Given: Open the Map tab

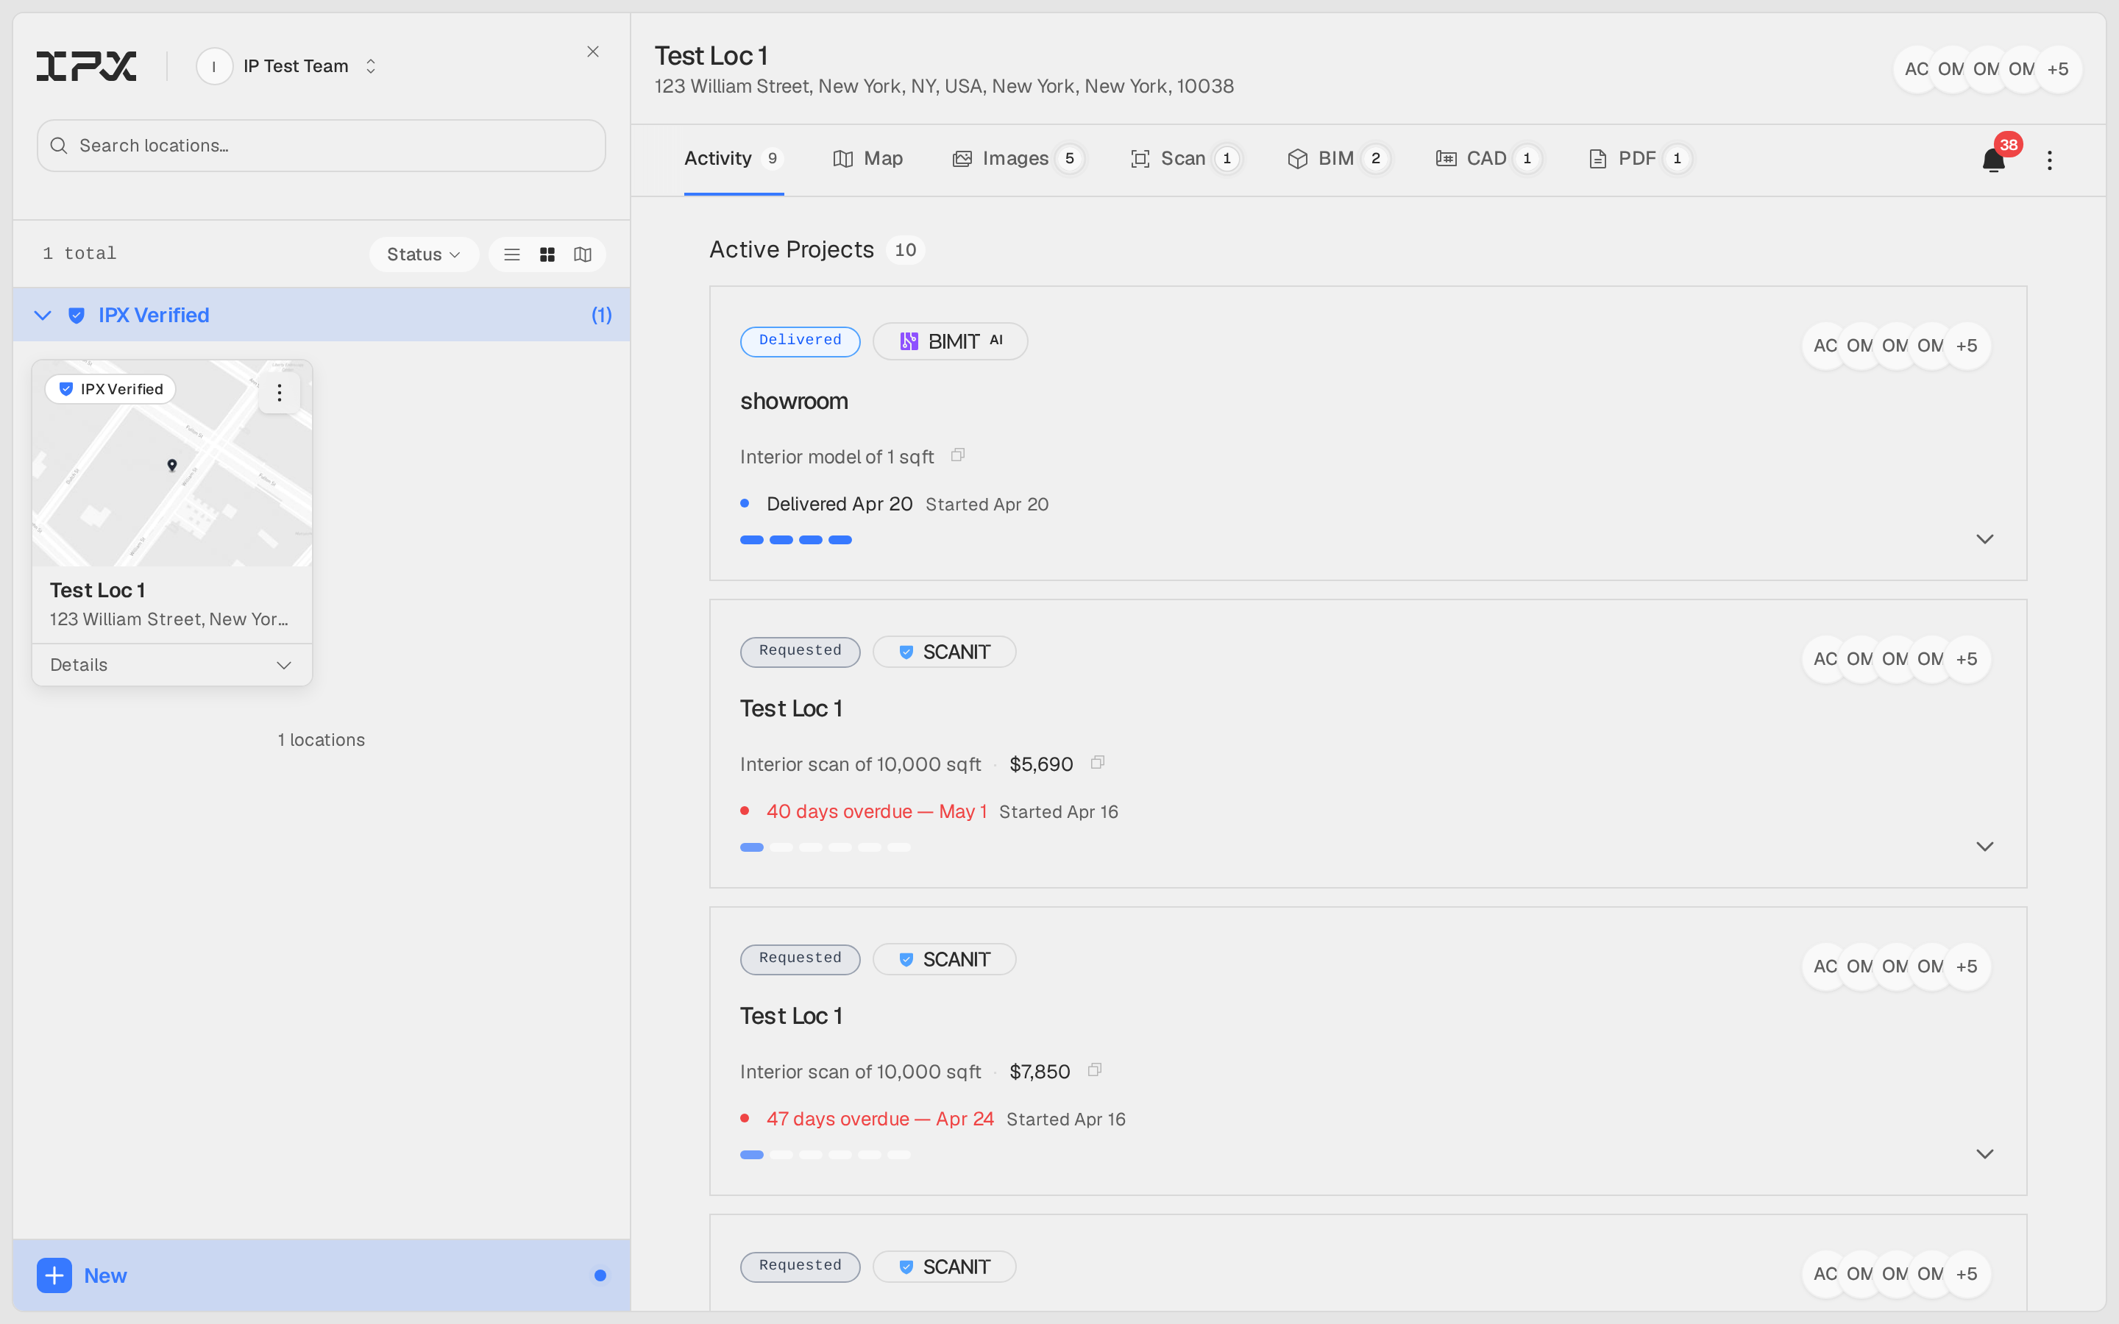Looking at the screenshot, I should coord(867,158).
